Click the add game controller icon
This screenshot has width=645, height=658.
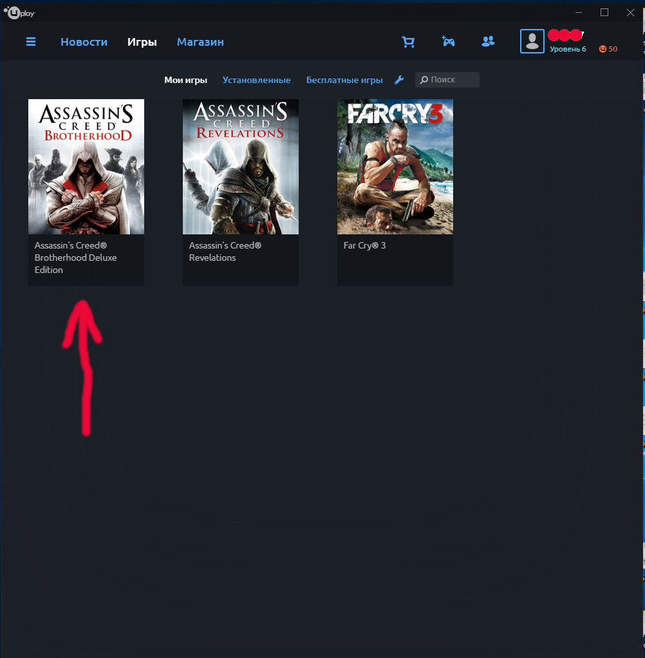(x=448, y=41)
